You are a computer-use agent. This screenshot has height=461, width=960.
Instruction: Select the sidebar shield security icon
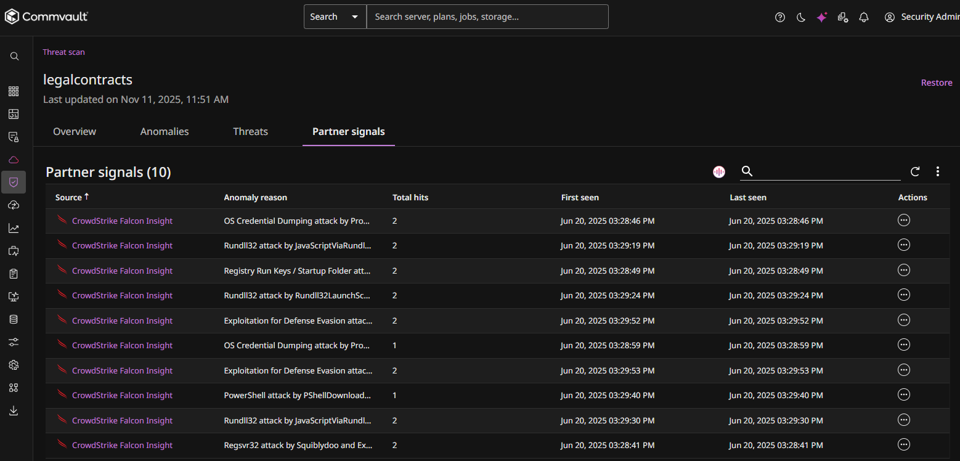[14, 182]
